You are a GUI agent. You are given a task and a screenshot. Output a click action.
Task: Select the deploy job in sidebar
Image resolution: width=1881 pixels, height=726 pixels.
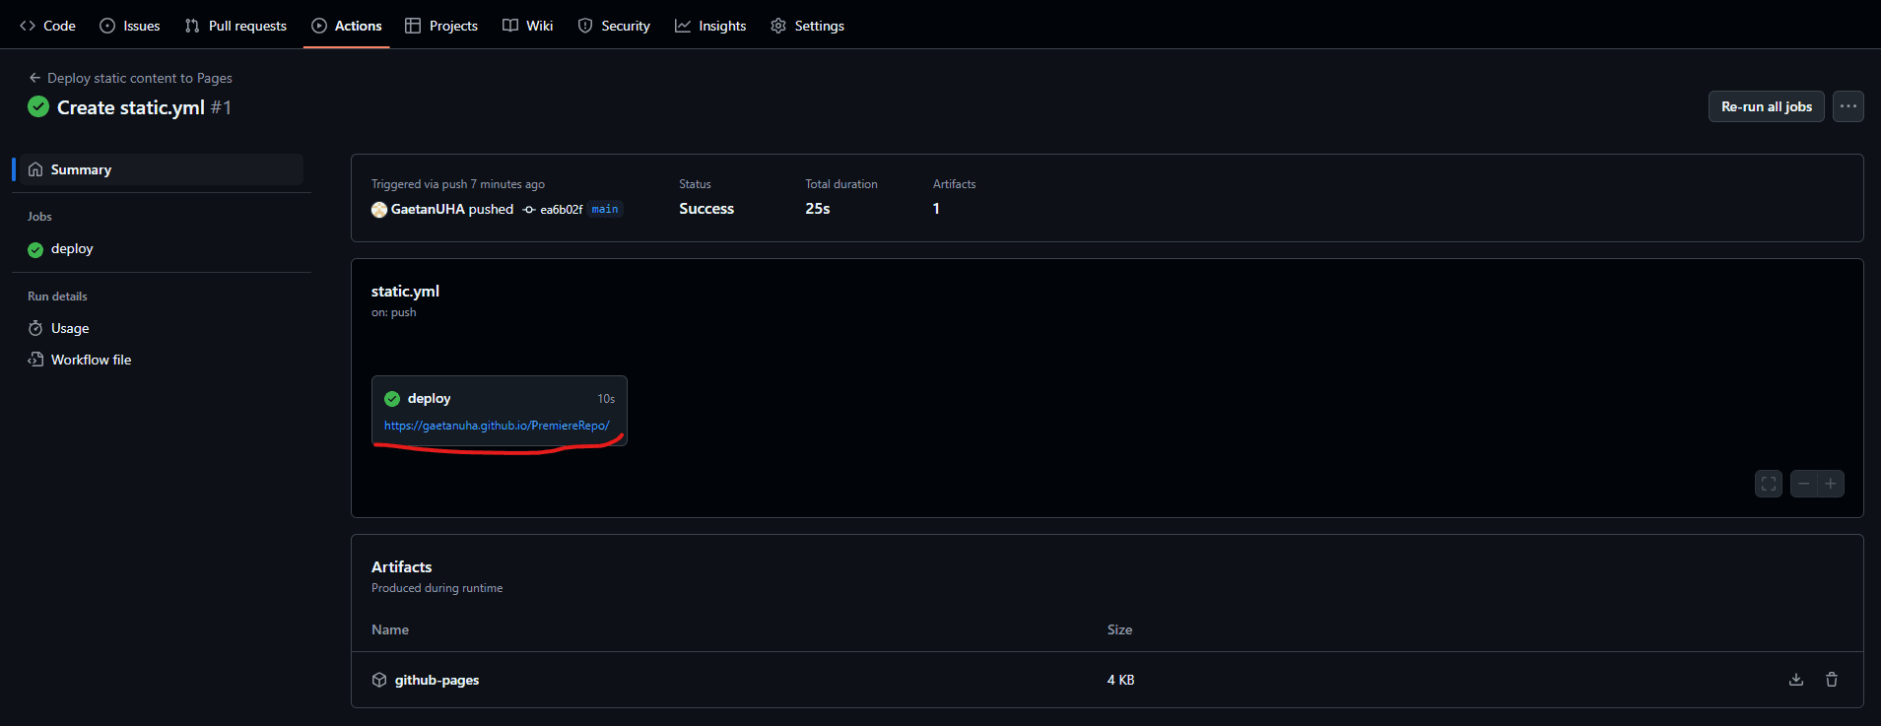(x=72, y=249)
